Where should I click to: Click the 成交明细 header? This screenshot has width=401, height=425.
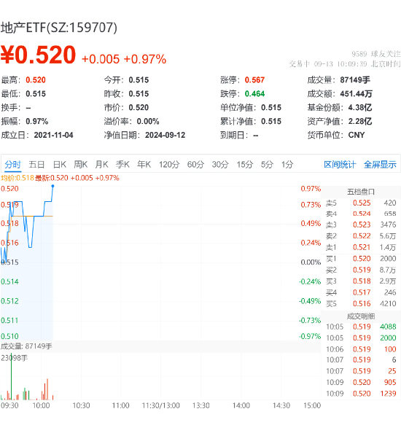click(x=361, y=316)
